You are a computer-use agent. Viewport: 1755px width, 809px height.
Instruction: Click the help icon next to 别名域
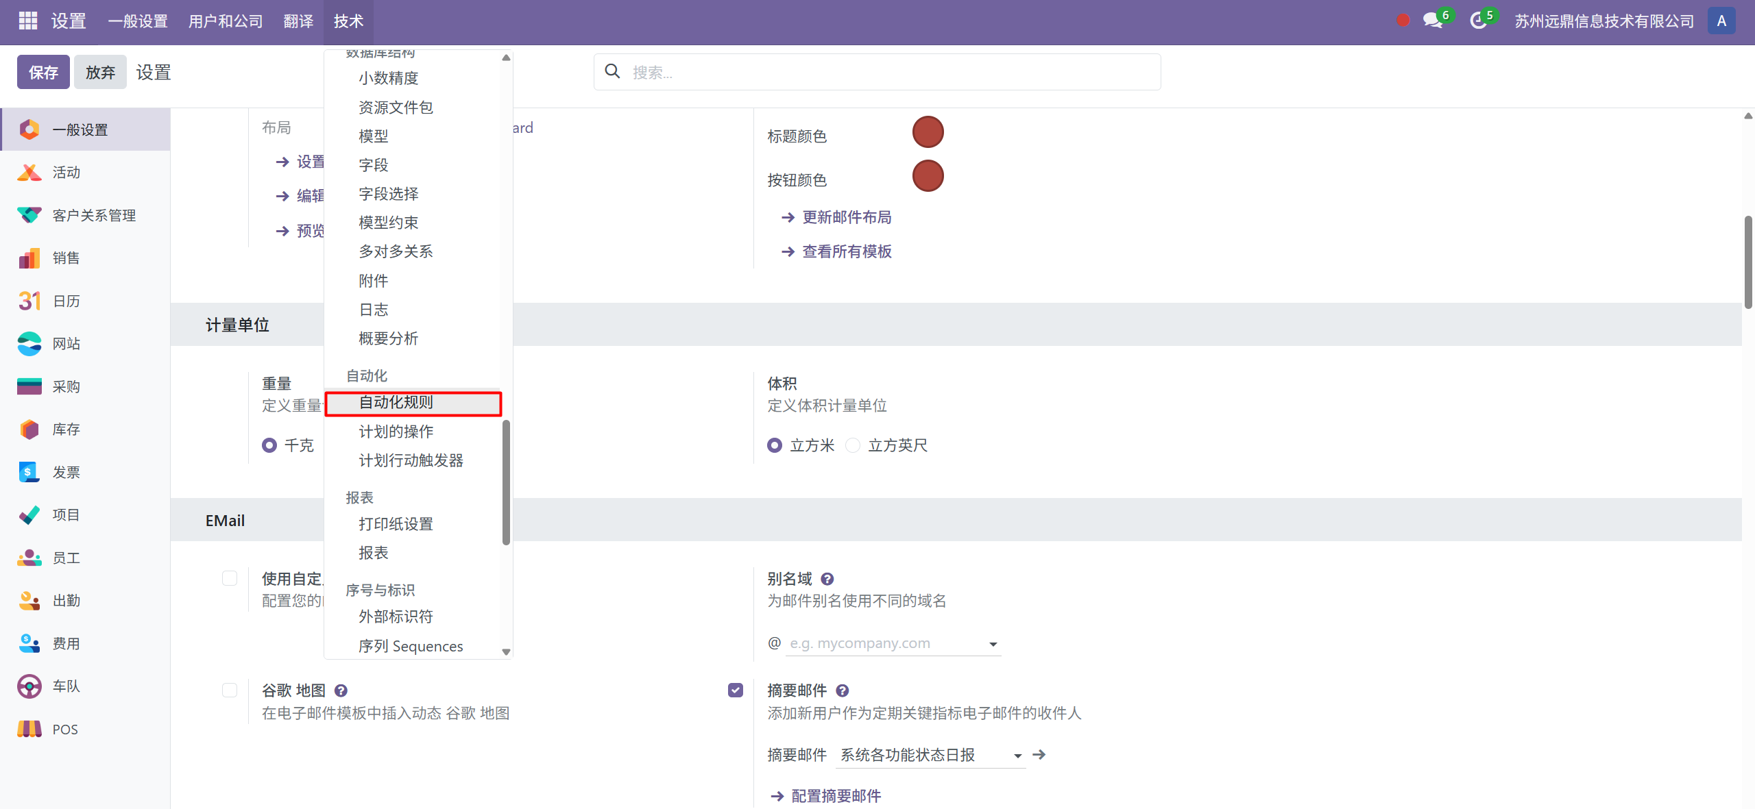tap(827, 579)
